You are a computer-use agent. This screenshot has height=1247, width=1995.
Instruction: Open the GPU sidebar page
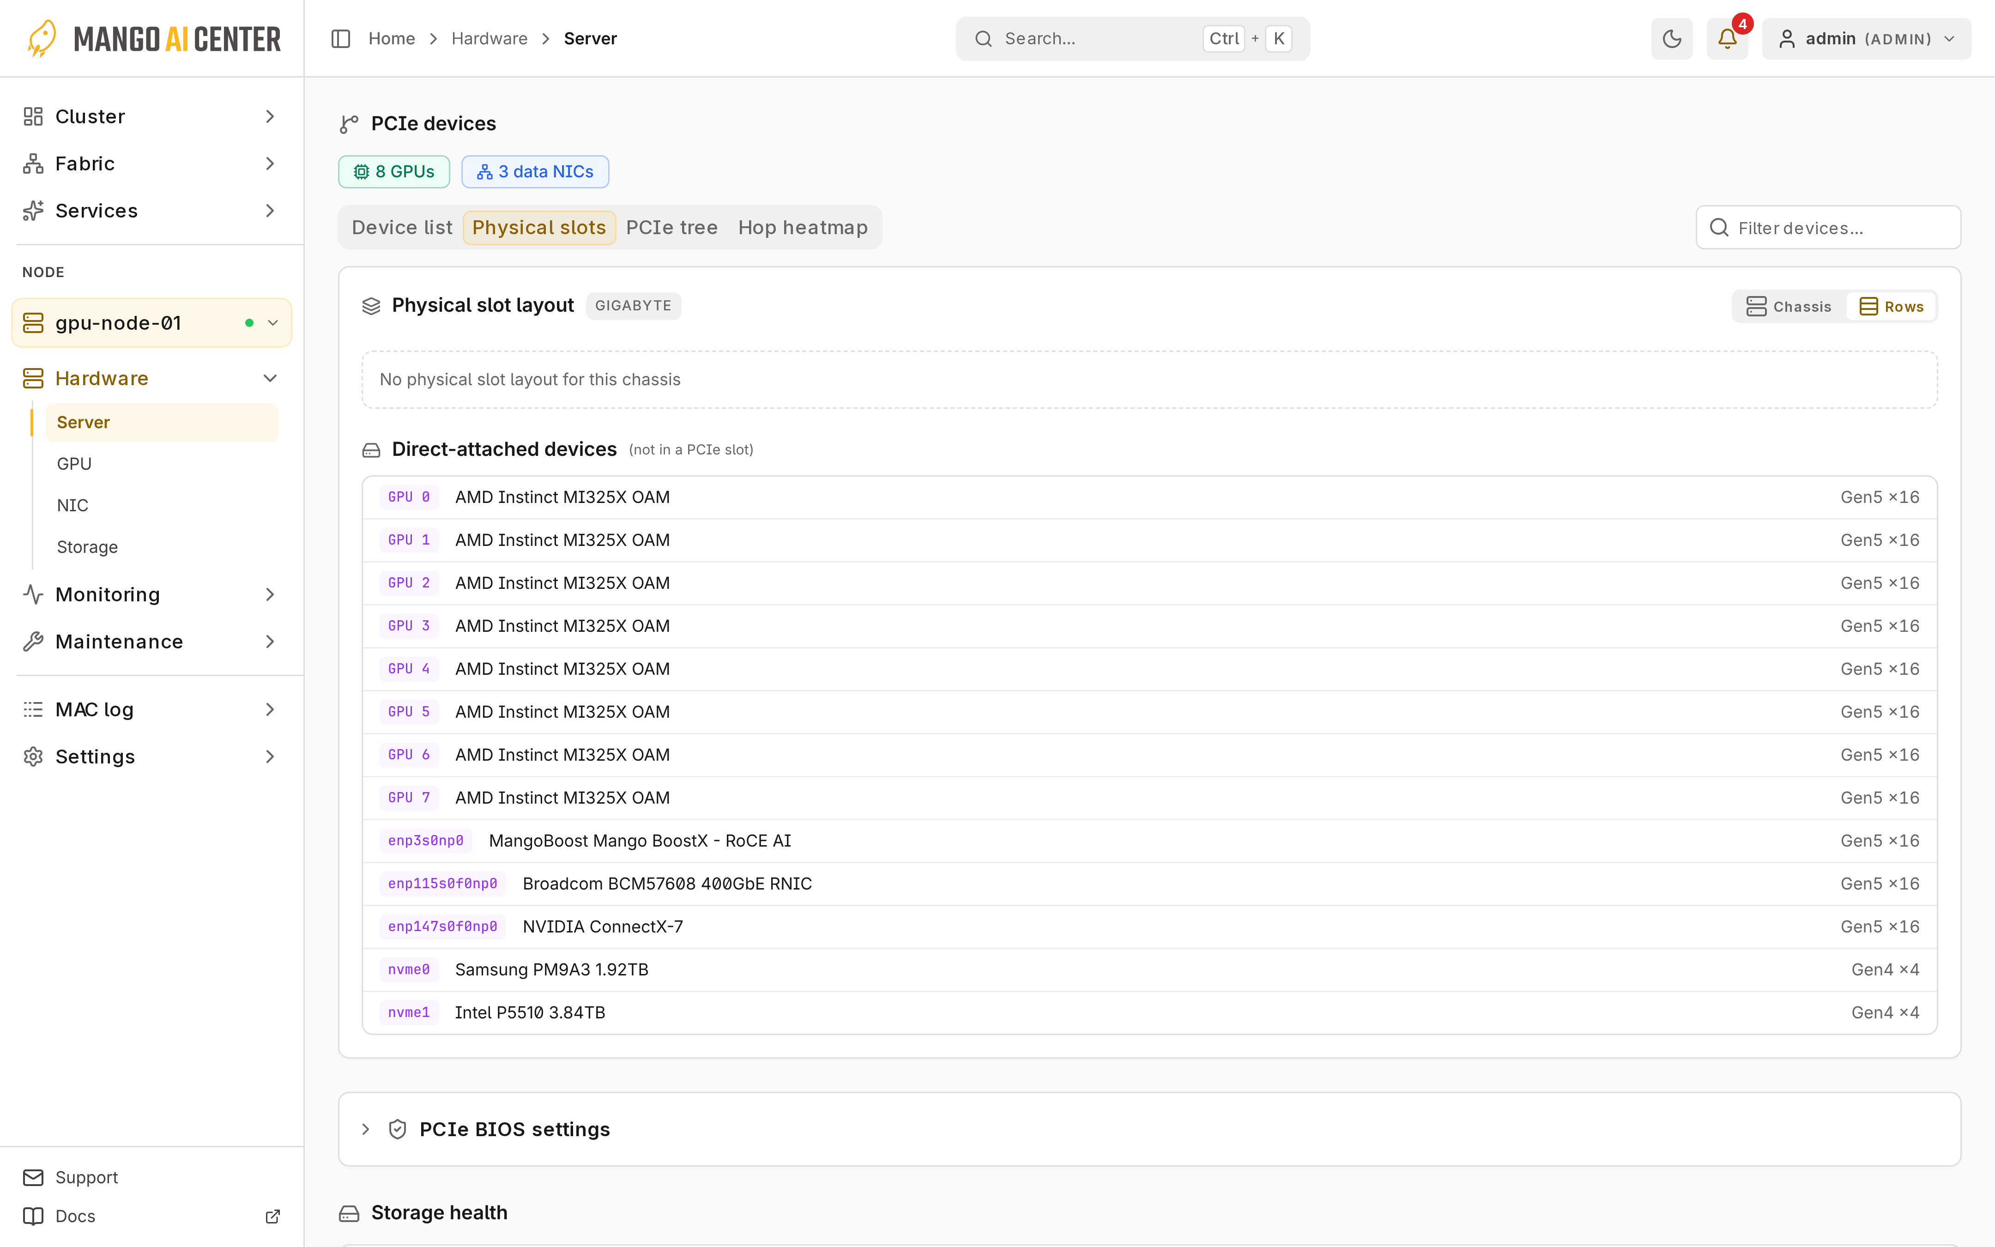pyautogui.click(x=163, y=464)
